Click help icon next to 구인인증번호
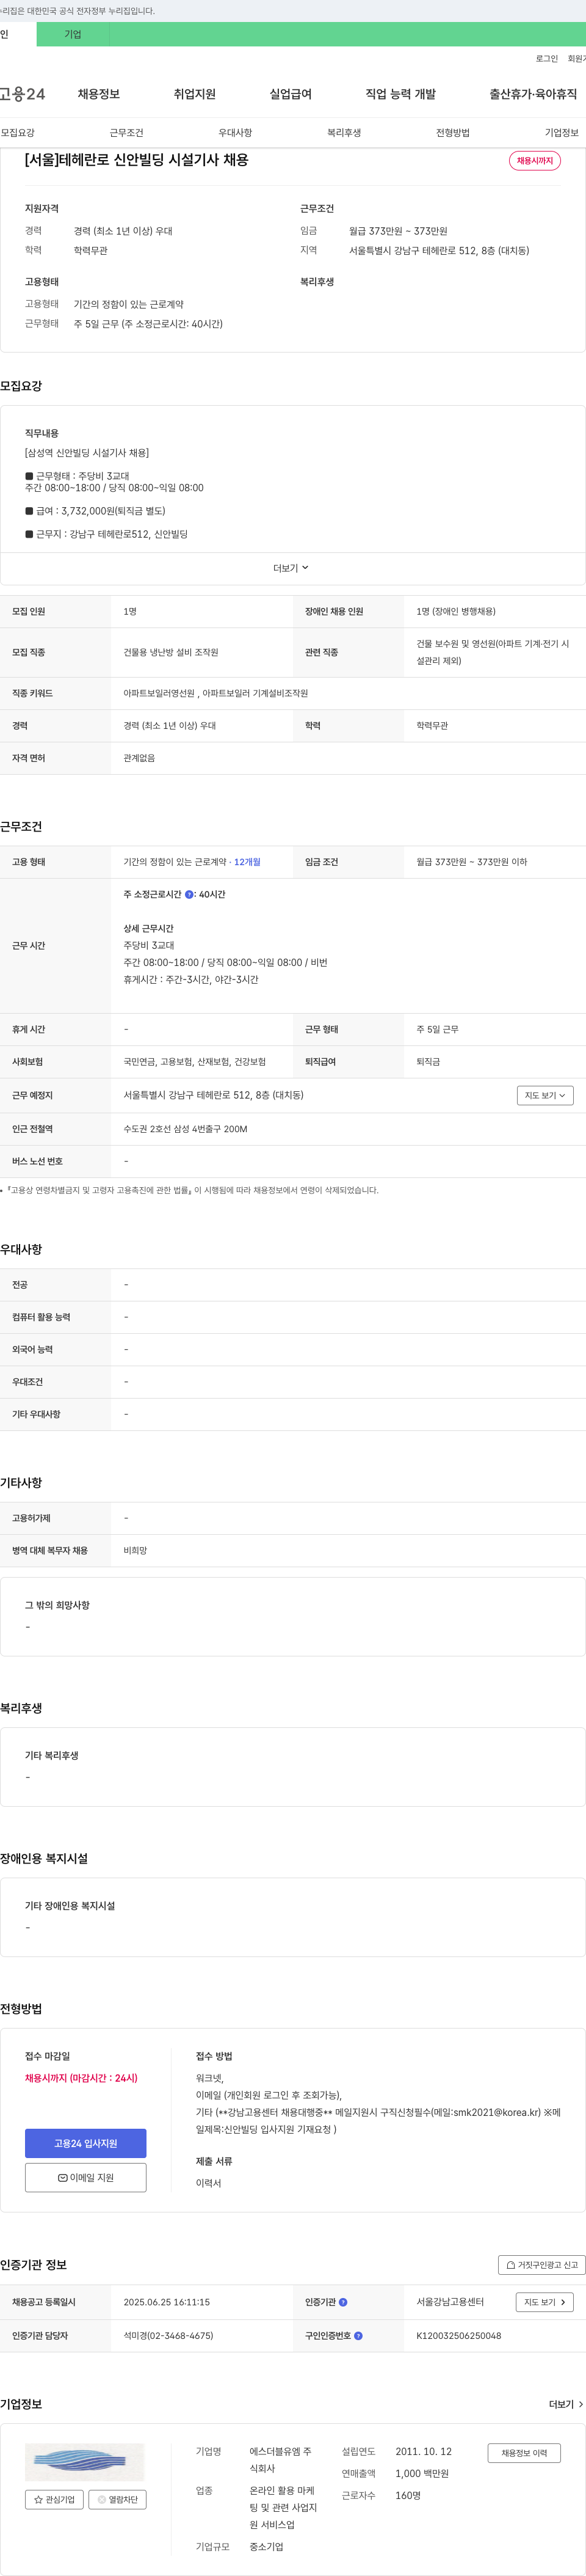 pyautogui.click(x=358, y=2337)
